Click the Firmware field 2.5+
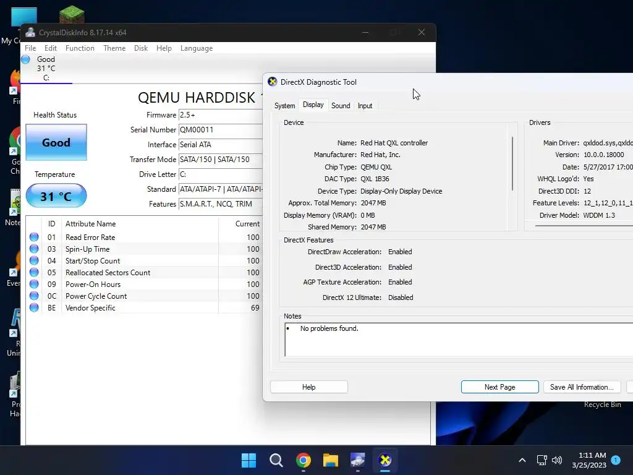The image size is (633, 475). [221, 115]
